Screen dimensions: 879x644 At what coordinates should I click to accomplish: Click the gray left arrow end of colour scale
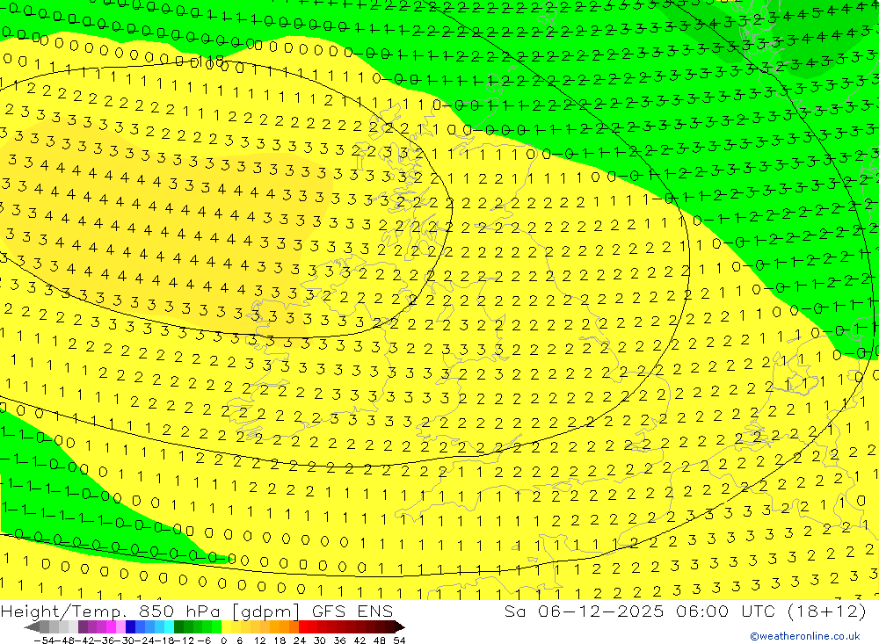32,627
